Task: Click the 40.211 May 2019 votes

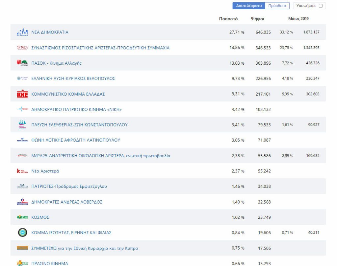Action: tap(314, 232)
